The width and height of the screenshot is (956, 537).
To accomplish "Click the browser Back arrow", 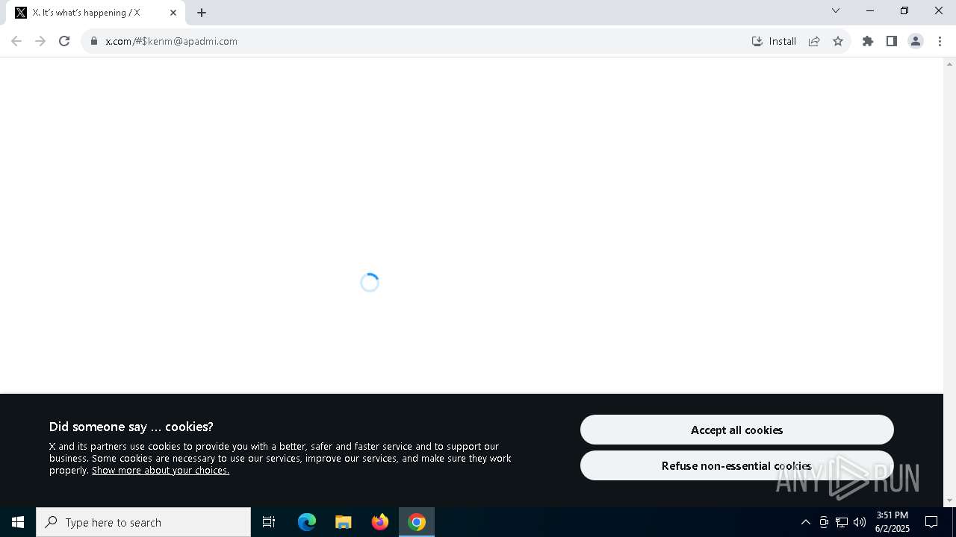I will [16, 41].
